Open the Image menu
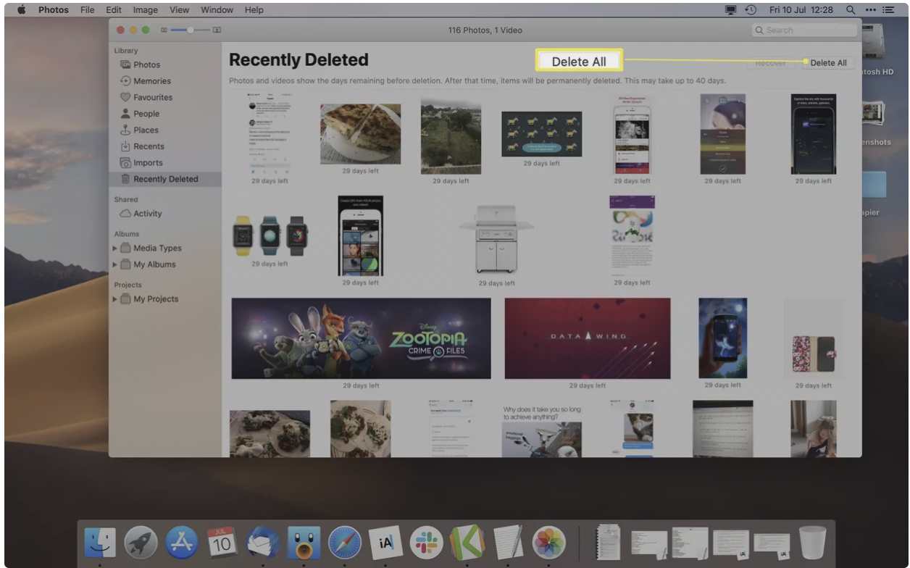 [145, 10]
